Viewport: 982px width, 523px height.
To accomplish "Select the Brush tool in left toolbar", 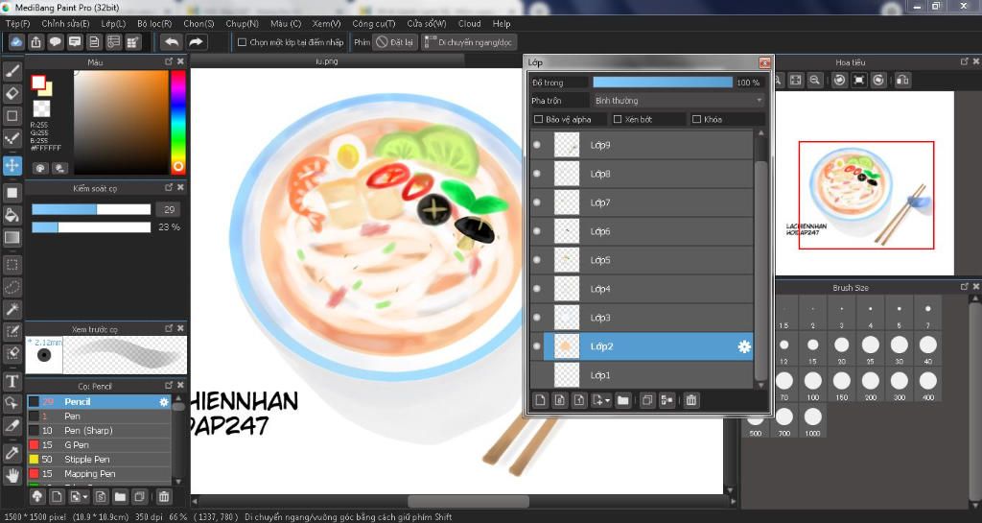I will click(x=12, y=71).
